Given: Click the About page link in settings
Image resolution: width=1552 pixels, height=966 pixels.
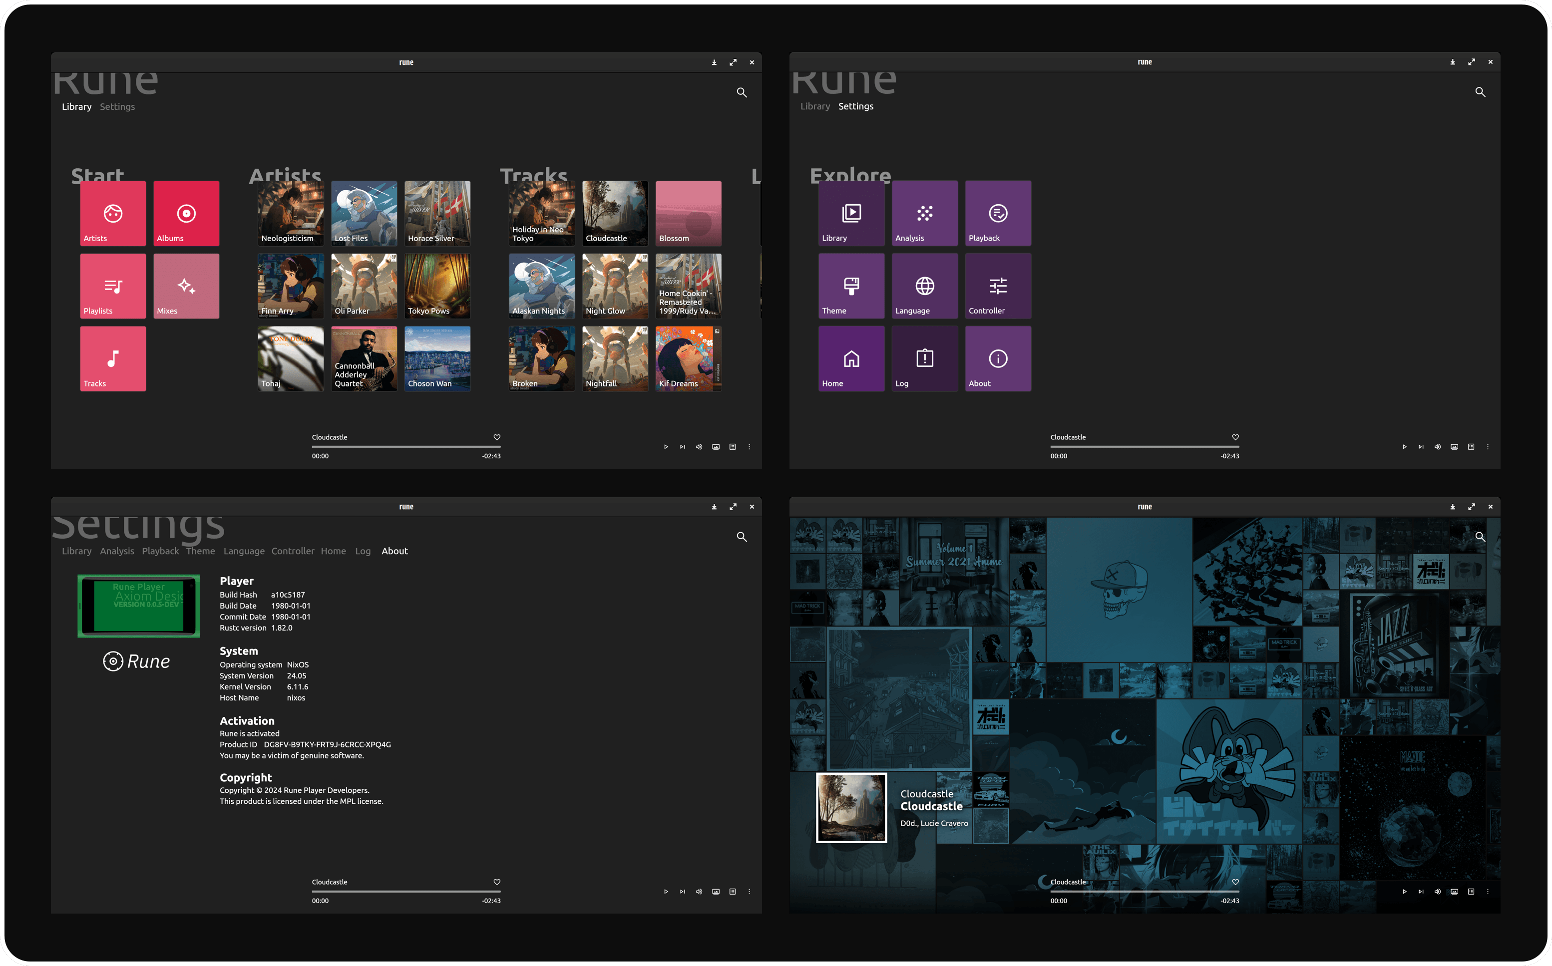Looking at the screenshot, I should point(394,551).
